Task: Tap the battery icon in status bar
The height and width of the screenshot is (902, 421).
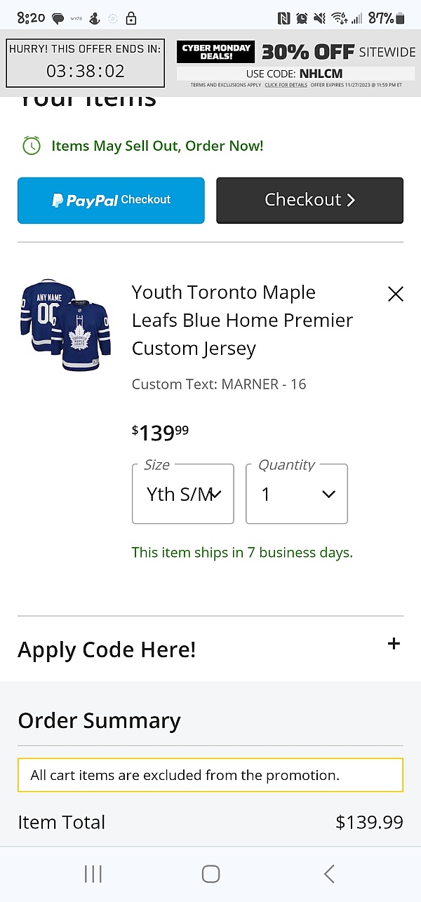Action: [400, 19]
